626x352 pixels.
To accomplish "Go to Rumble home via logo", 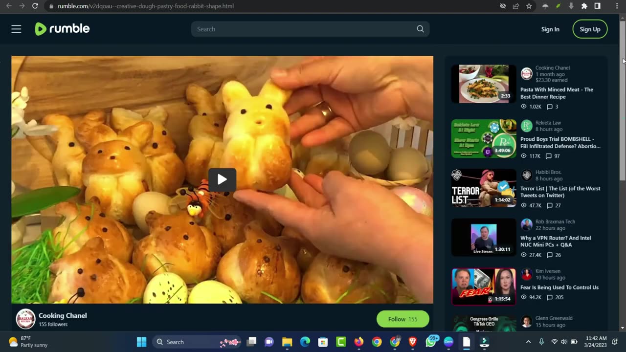I will click(62, 29).
